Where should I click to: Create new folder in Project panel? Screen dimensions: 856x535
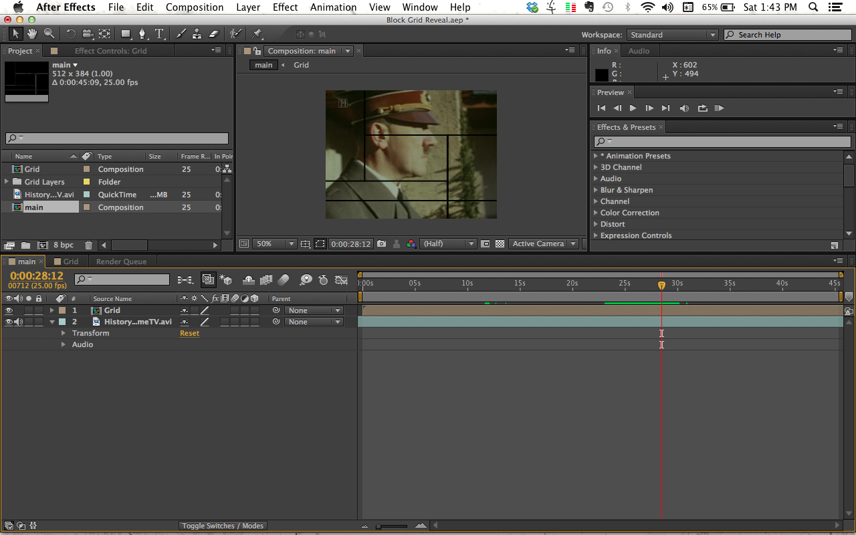tap(25, 245)
